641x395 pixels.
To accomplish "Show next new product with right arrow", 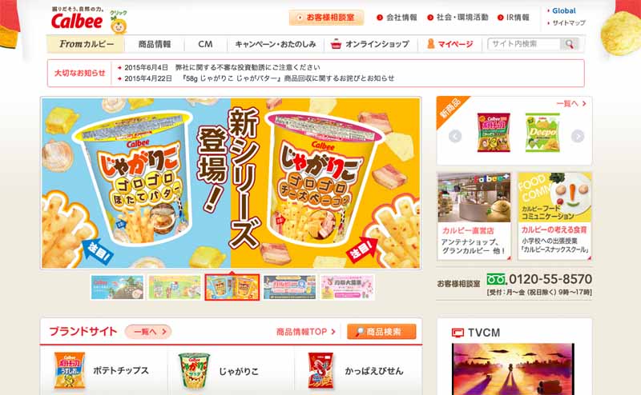I will 577,136.
